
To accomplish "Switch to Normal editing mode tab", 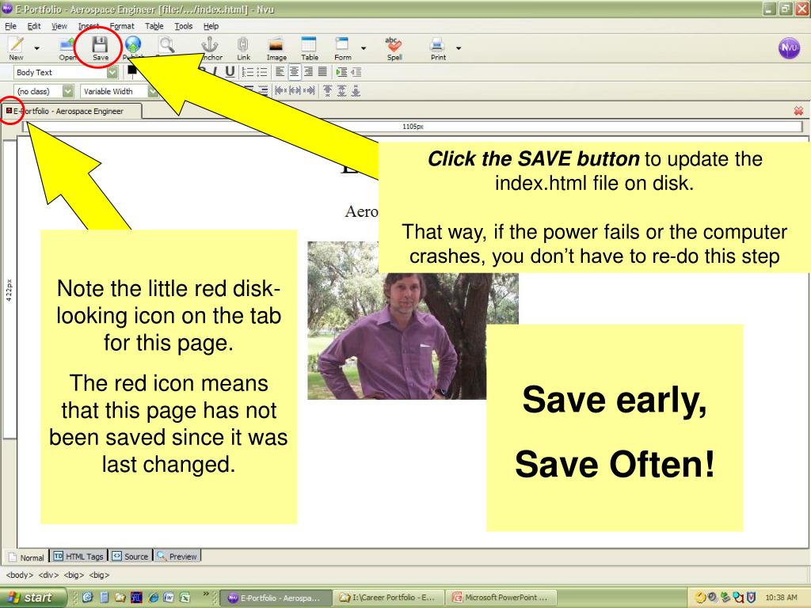I will pos(26,557).
